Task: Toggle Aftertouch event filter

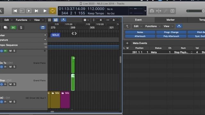Action: [140, 36]
